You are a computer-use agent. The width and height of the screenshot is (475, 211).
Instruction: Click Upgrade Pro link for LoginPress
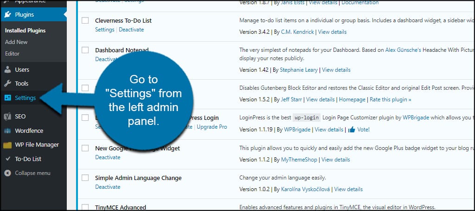point(212,127)
